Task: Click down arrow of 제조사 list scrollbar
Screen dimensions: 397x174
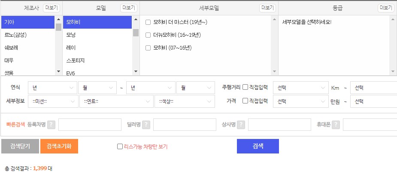Action: (x=58, y=71)
